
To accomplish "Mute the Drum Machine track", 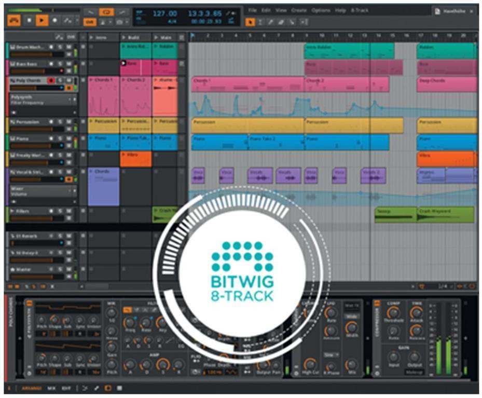I will click(x=69, y=47).
